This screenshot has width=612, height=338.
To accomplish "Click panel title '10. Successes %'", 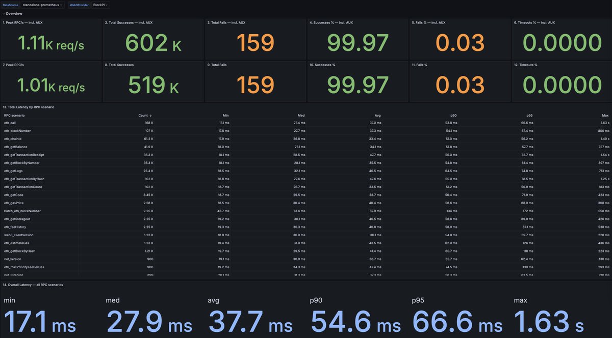I will click(x=322, y=65).
